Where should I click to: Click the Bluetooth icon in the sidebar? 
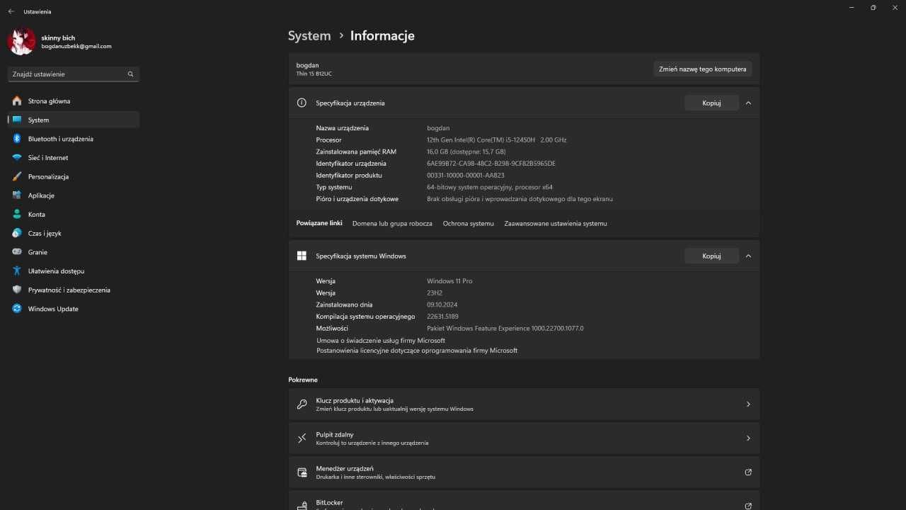[x=17, y=139]
